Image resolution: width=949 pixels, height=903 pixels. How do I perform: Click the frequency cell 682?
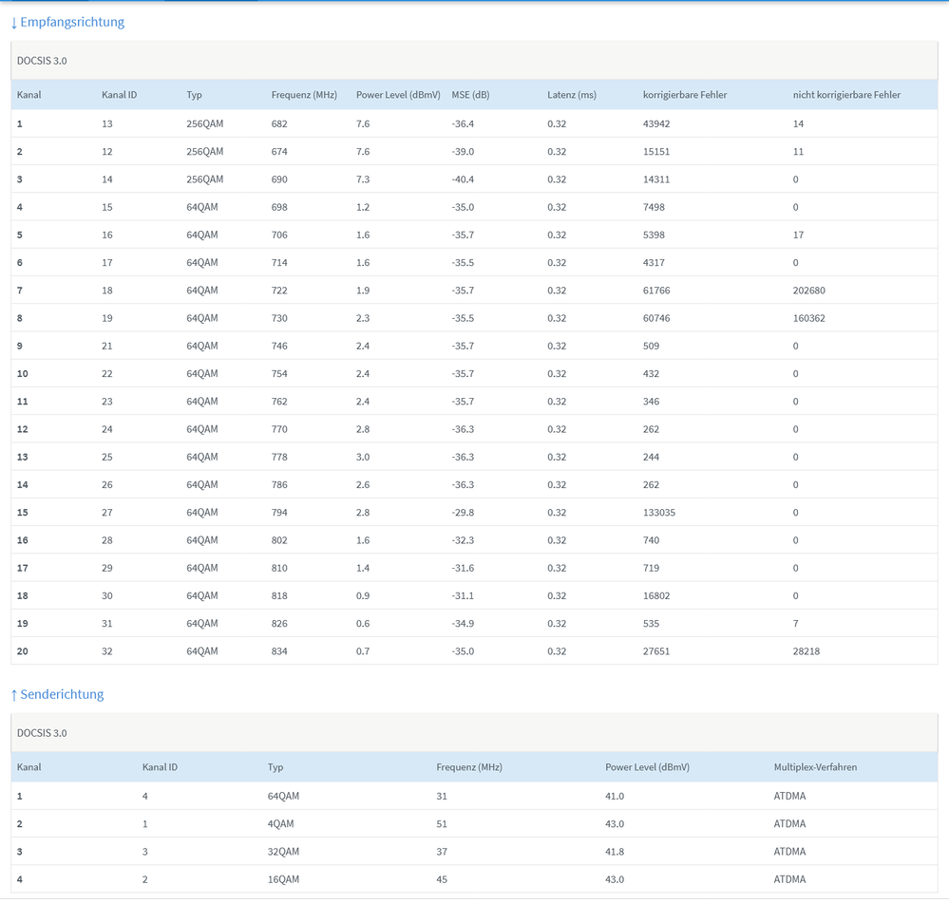[x=279, y=124]
